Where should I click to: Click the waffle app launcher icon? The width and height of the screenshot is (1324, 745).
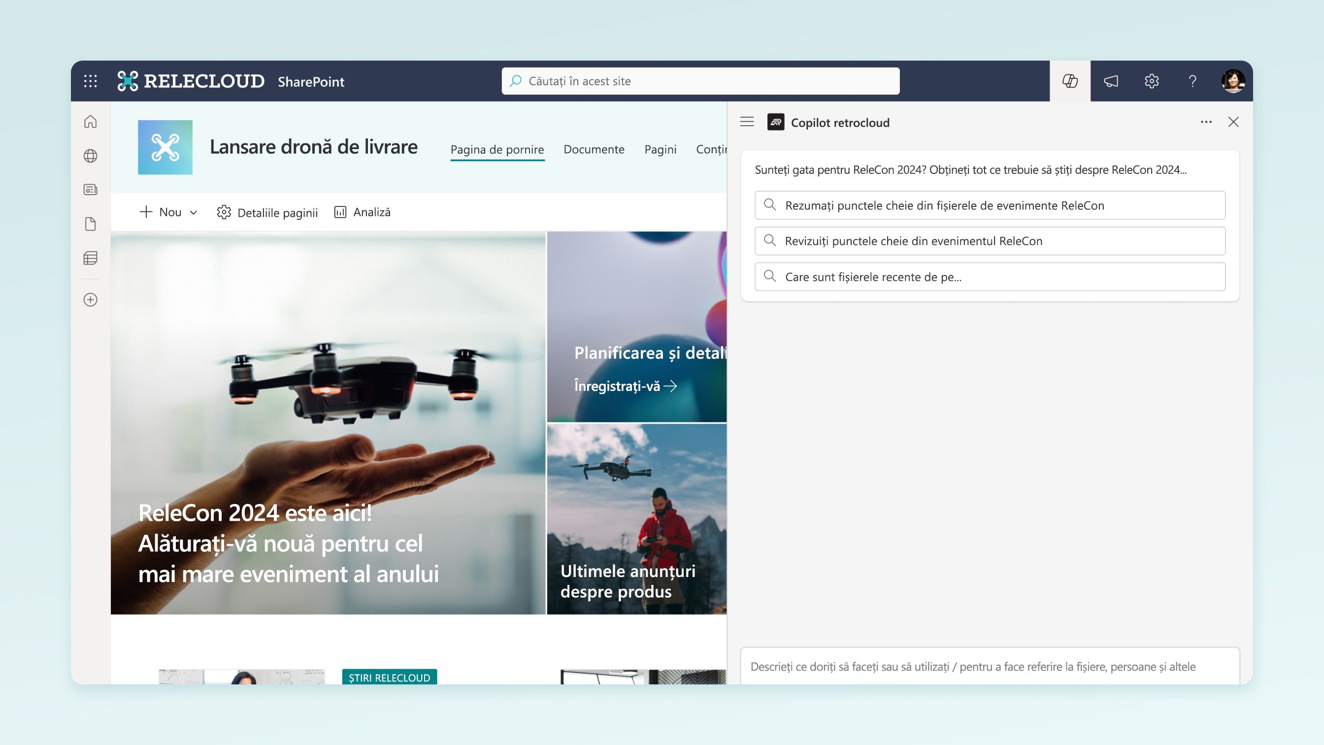tap(90, 81)
